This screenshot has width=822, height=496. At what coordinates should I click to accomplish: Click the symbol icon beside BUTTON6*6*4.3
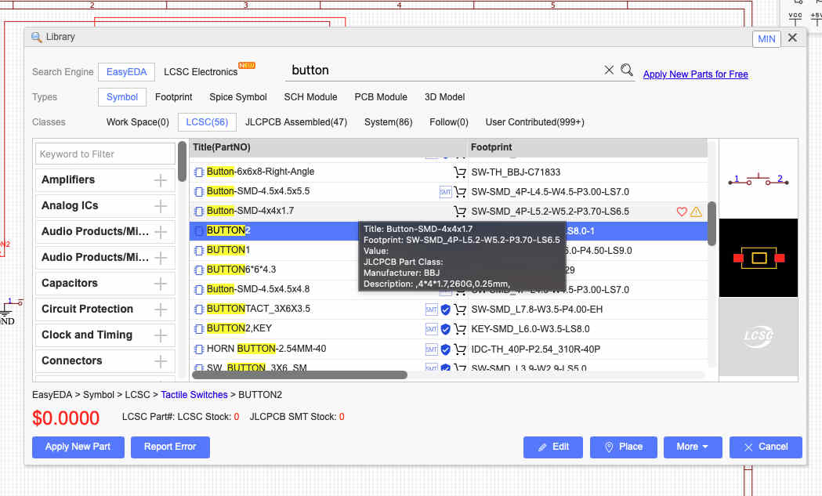(x=199, y=270)
